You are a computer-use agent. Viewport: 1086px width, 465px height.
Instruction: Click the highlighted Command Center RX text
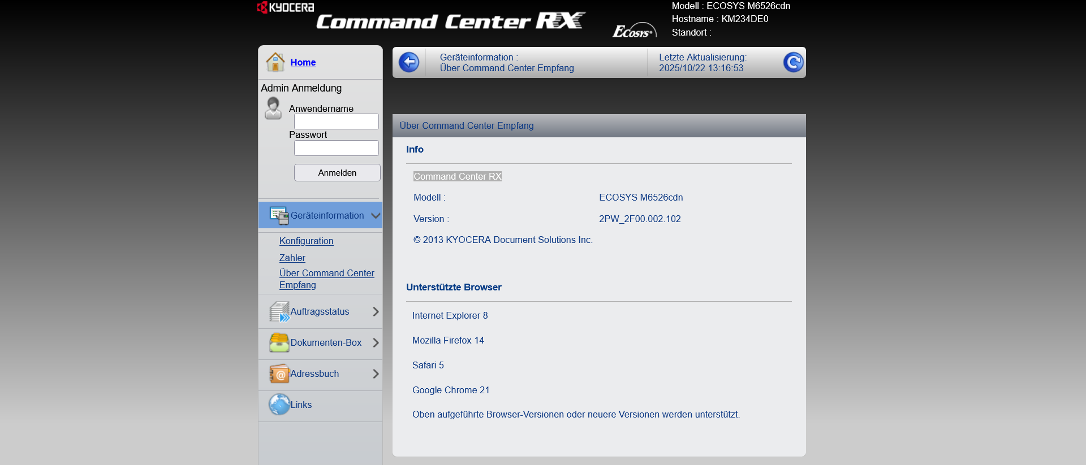458,176
